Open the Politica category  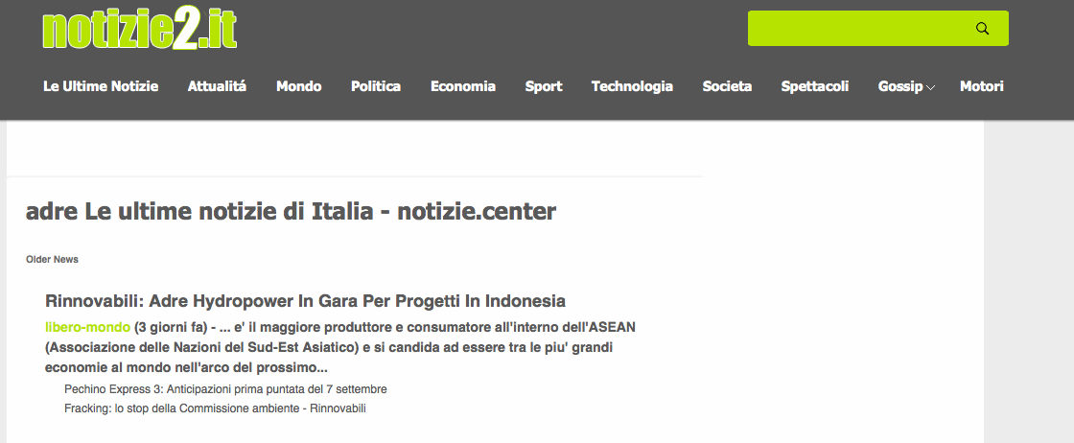click(x=376, y=86)
